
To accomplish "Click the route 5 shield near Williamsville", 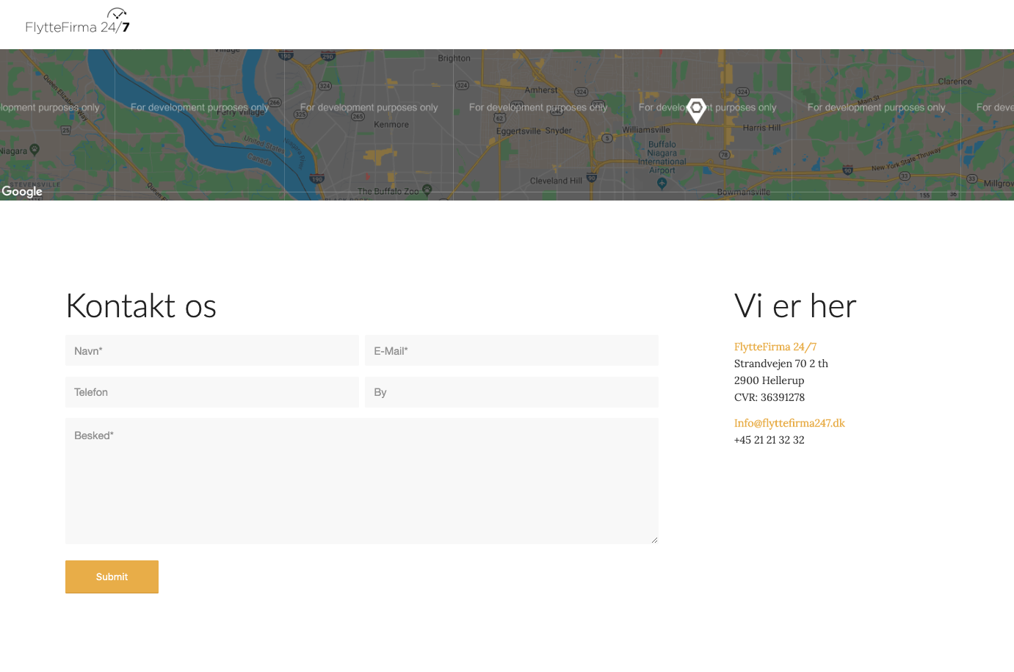I will (607, 138).
